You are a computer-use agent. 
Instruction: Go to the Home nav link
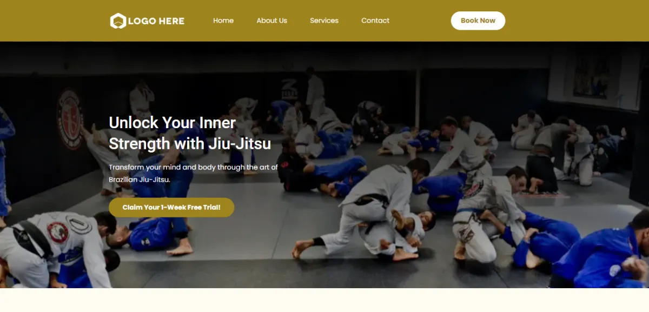coord(223,21)
